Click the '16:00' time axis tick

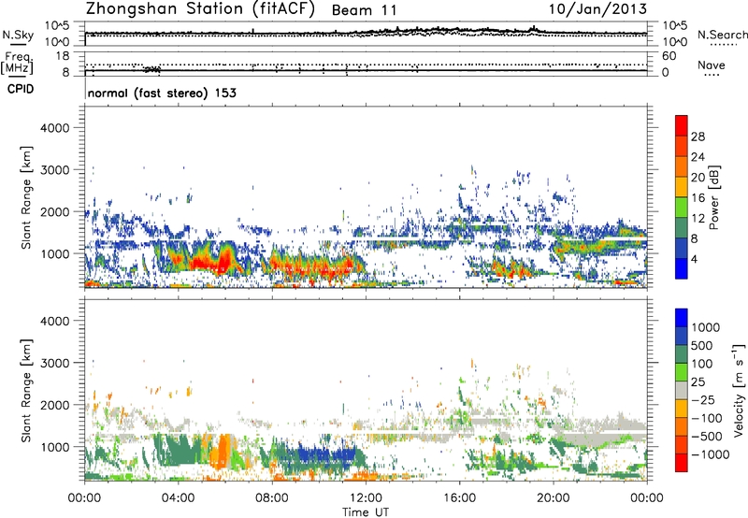pos(459,498)
